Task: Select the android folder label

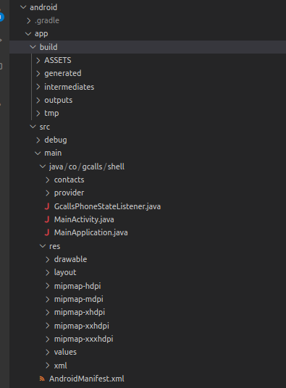Action: point(43,7)
